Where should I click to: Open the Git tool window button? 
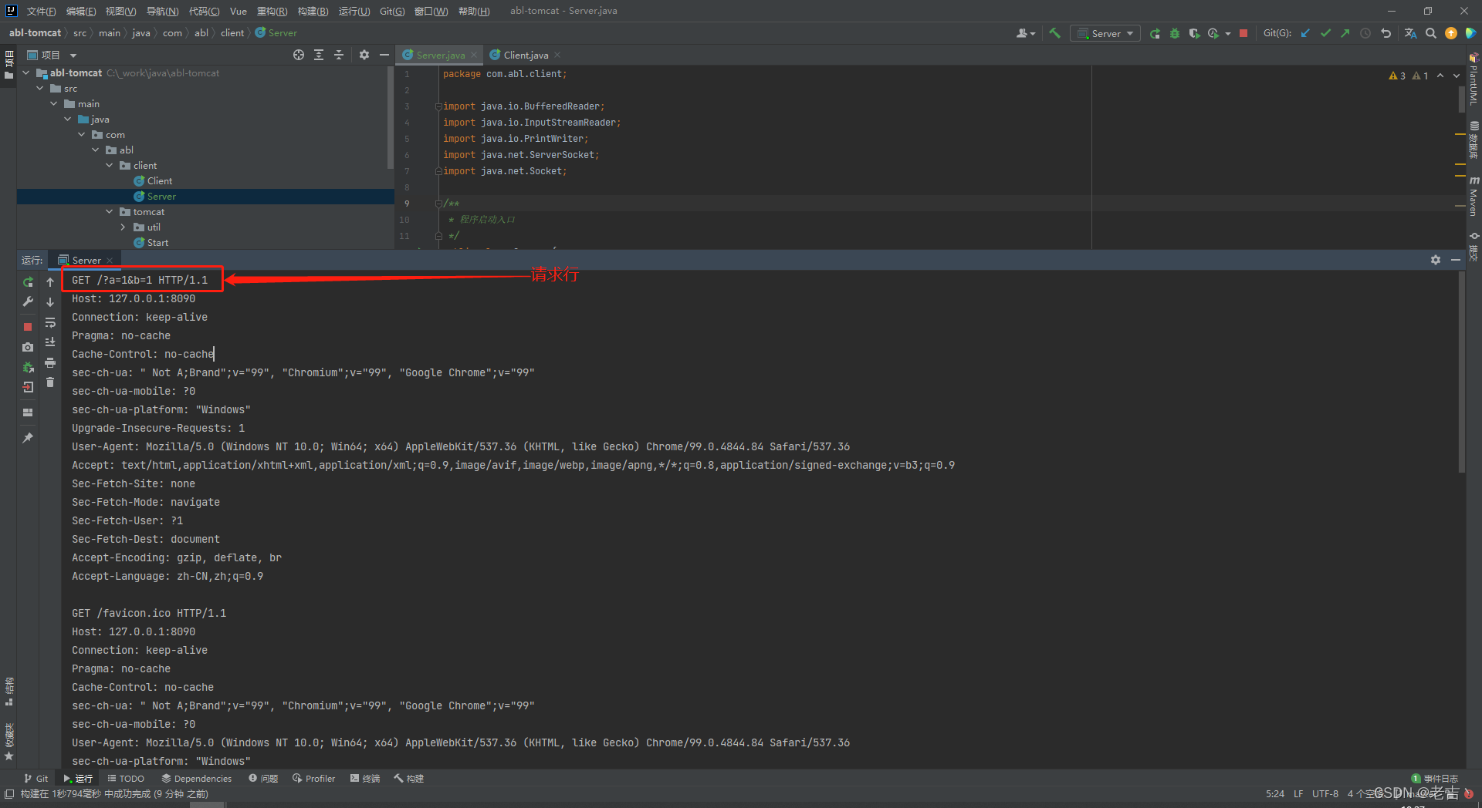coord(36,778)
